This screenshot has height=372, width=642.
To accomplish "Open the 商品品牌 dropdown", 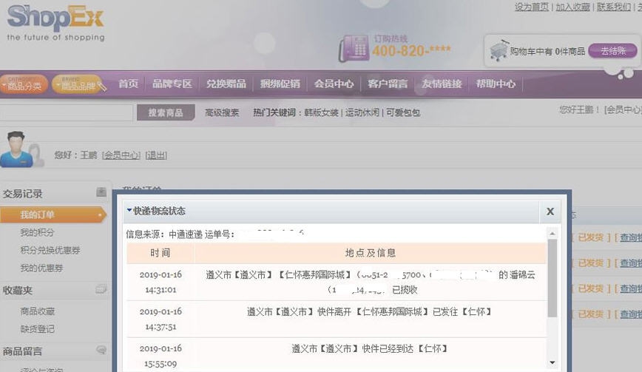I will pyautogui.click(x=78, y=84).
